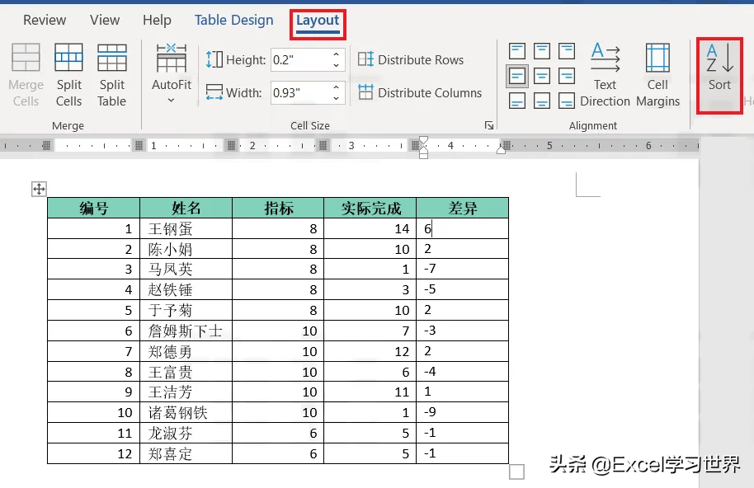754x488 pixels.
Task: Open the View menu
Action: point(104,20)
